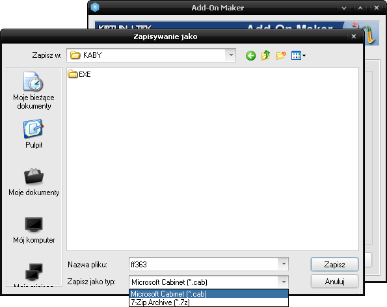387x307 pixels.
Task: Focus the file name field ff363
Action: coord(204,265)
